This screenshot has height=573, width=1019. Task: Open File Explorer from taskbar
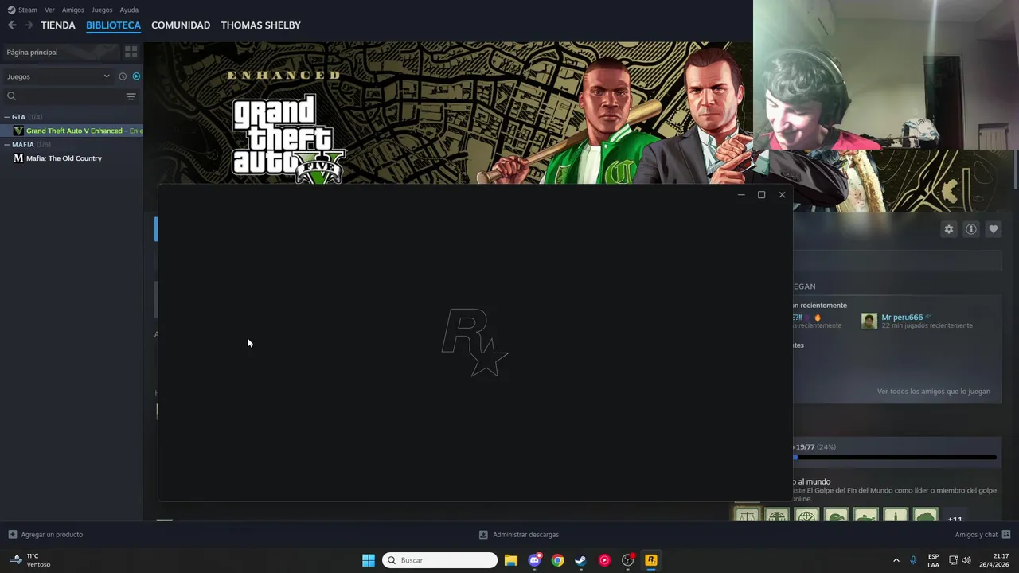[511, 560]
